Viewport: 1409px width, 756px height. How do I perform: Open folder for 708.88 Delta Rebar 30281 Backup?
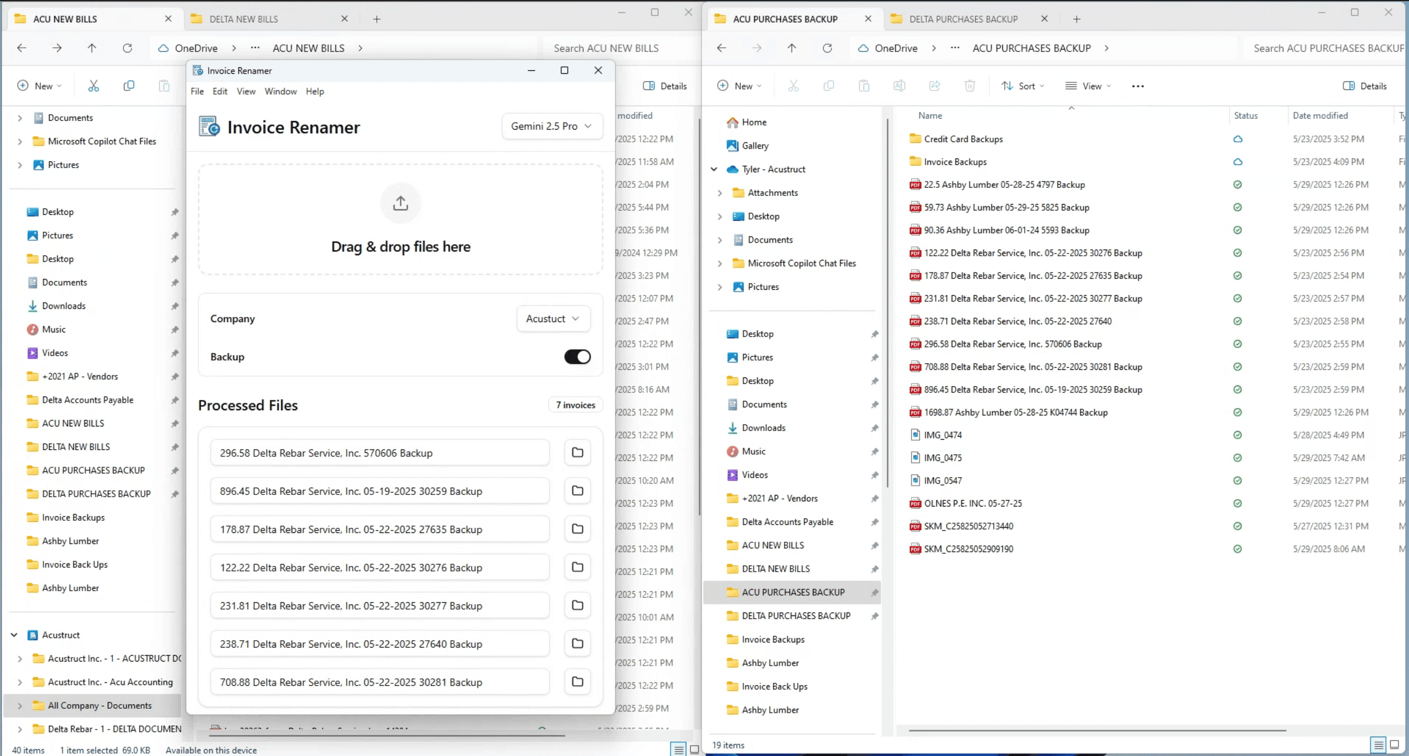[577, 682]
